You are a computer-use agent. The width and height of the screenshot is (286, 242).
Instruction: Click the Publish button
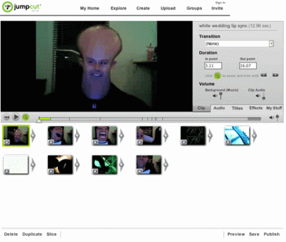coord(271,234)
